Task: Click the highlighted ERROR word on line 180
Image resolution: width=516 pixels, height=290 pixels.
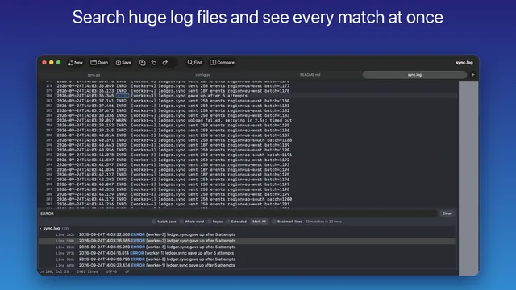Action: [122, 96]
